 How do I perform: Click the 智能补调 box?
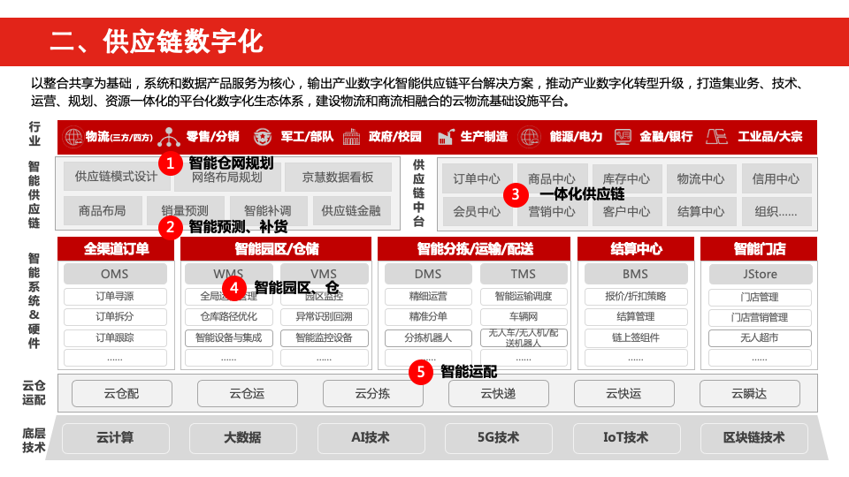tap(267, 210)
